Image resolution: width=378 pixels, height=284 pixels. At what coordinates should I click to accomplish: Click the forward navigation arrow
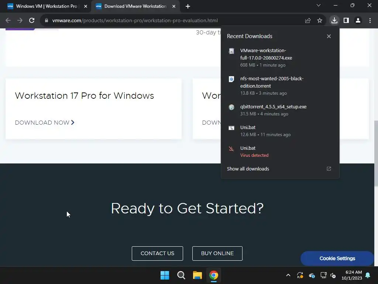tap(20, 21)
